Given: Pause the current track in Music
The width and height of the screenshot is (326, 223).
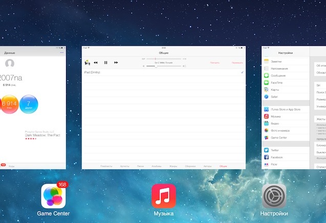Looking at the screenshot, I should 106,63.
